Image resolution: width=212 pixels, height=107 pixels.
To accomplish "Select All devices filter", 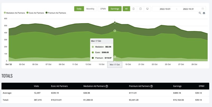I will click(x=126, y=9).
